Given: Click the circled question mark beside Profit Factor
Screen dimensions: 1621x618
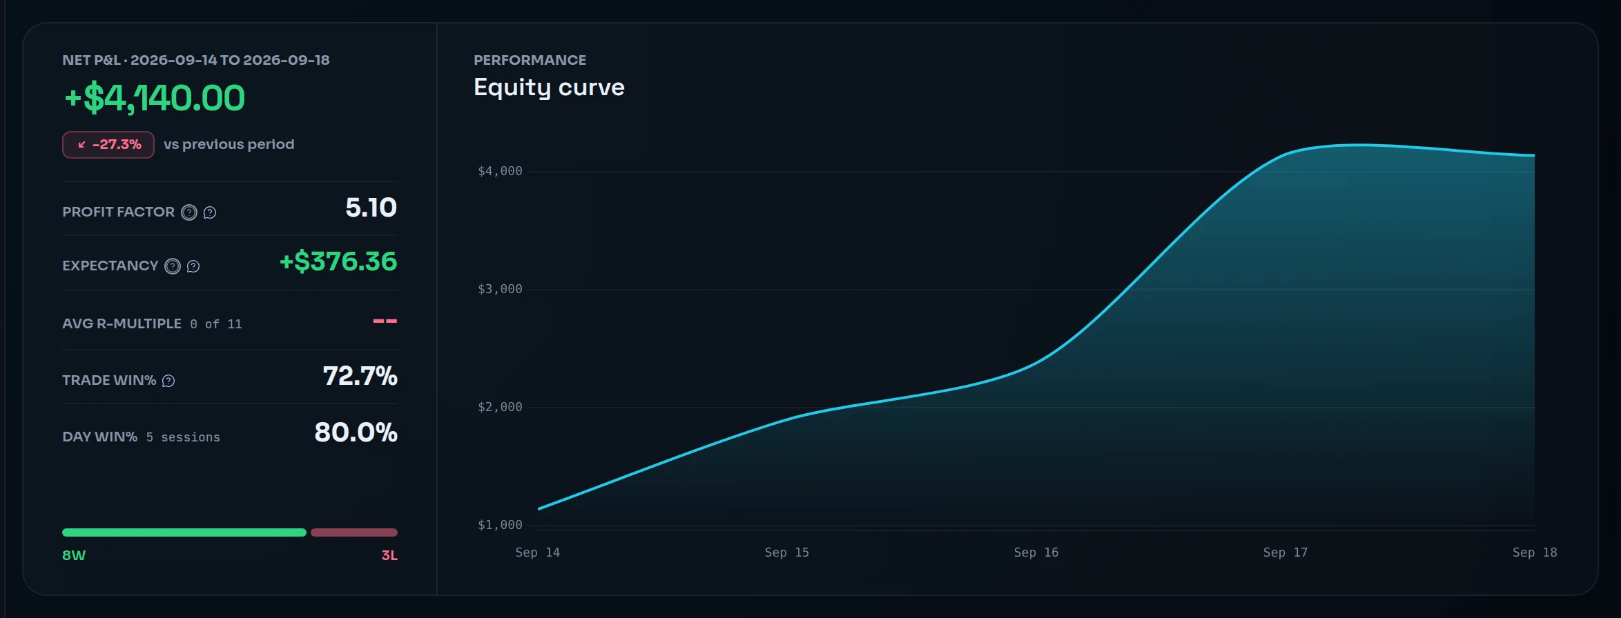Looking at the screenshot, I should coord(189,212).
